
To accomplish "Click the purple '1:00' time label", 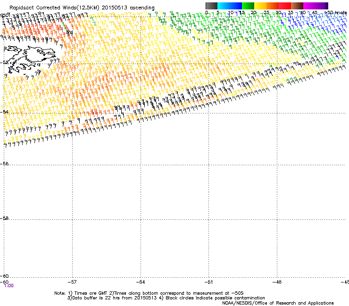I will click(8, 286).
